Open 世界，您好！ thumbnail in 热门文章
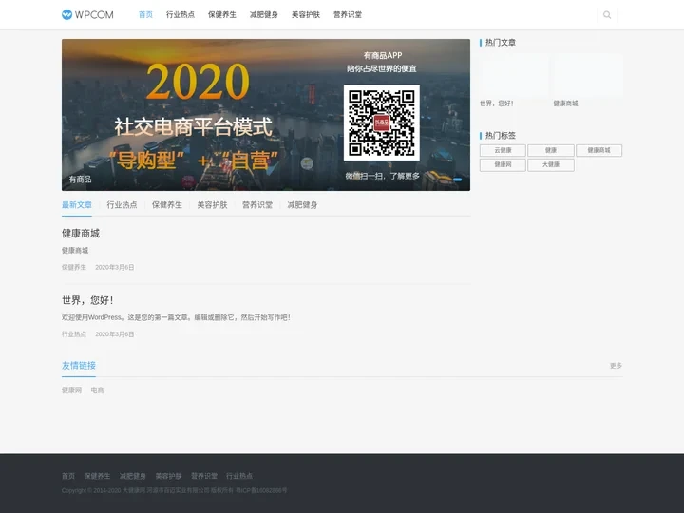Viewport: 684px width, 513px height. tap(514, 75)
